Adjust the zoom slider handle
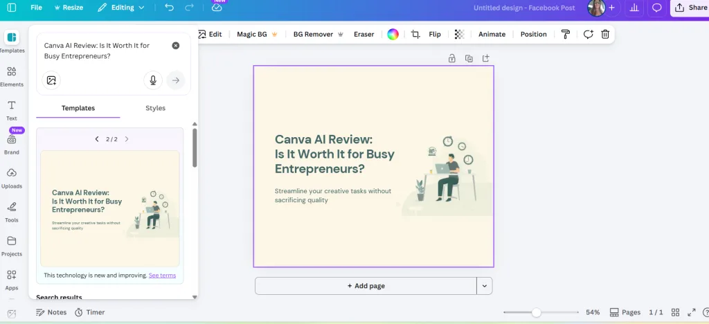The image size is (709, 324). tap(537, 312)
